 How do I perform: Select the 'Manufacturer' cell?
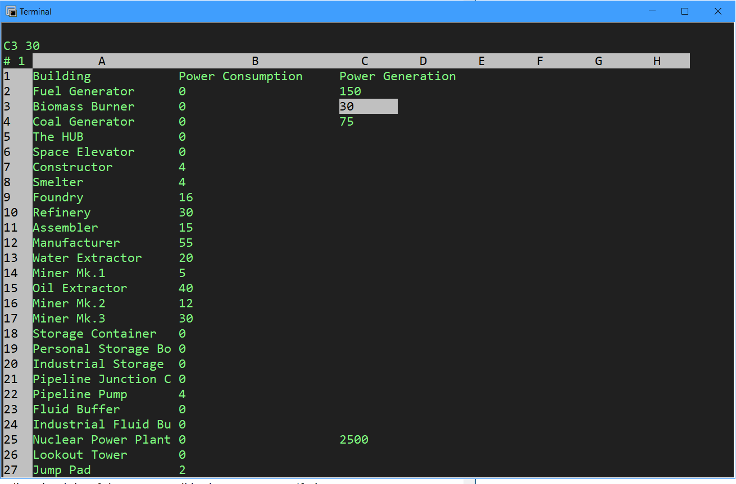76,243
